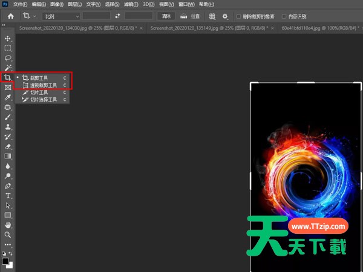Select the Brush tool
The image size is (363, 272).
tap(8, 117)
